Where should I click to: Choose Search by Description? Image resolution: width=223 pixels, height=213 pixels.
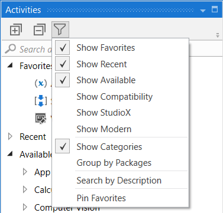coord(120,181)
